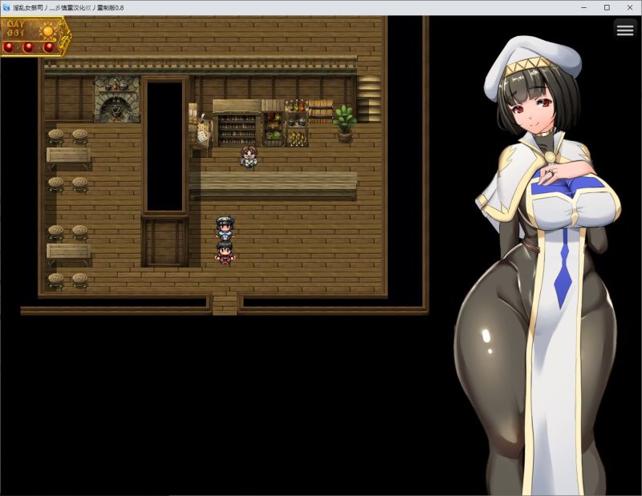Click the potted plant near the stairs
Image resolution: width=642 pixels, height=496 pixels.
(345, 123)
